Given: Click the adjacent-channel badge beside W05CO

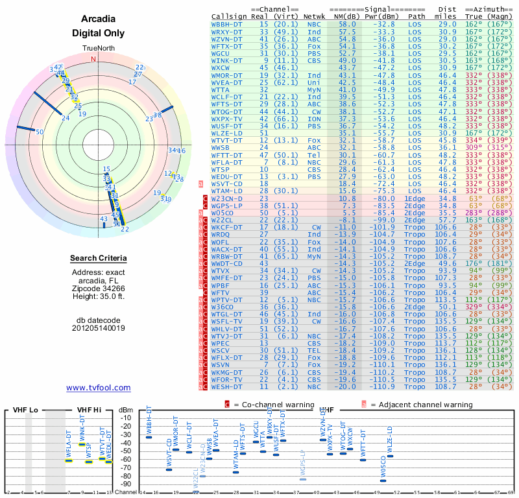Looking at the screenshot, I should pos(200,213).
